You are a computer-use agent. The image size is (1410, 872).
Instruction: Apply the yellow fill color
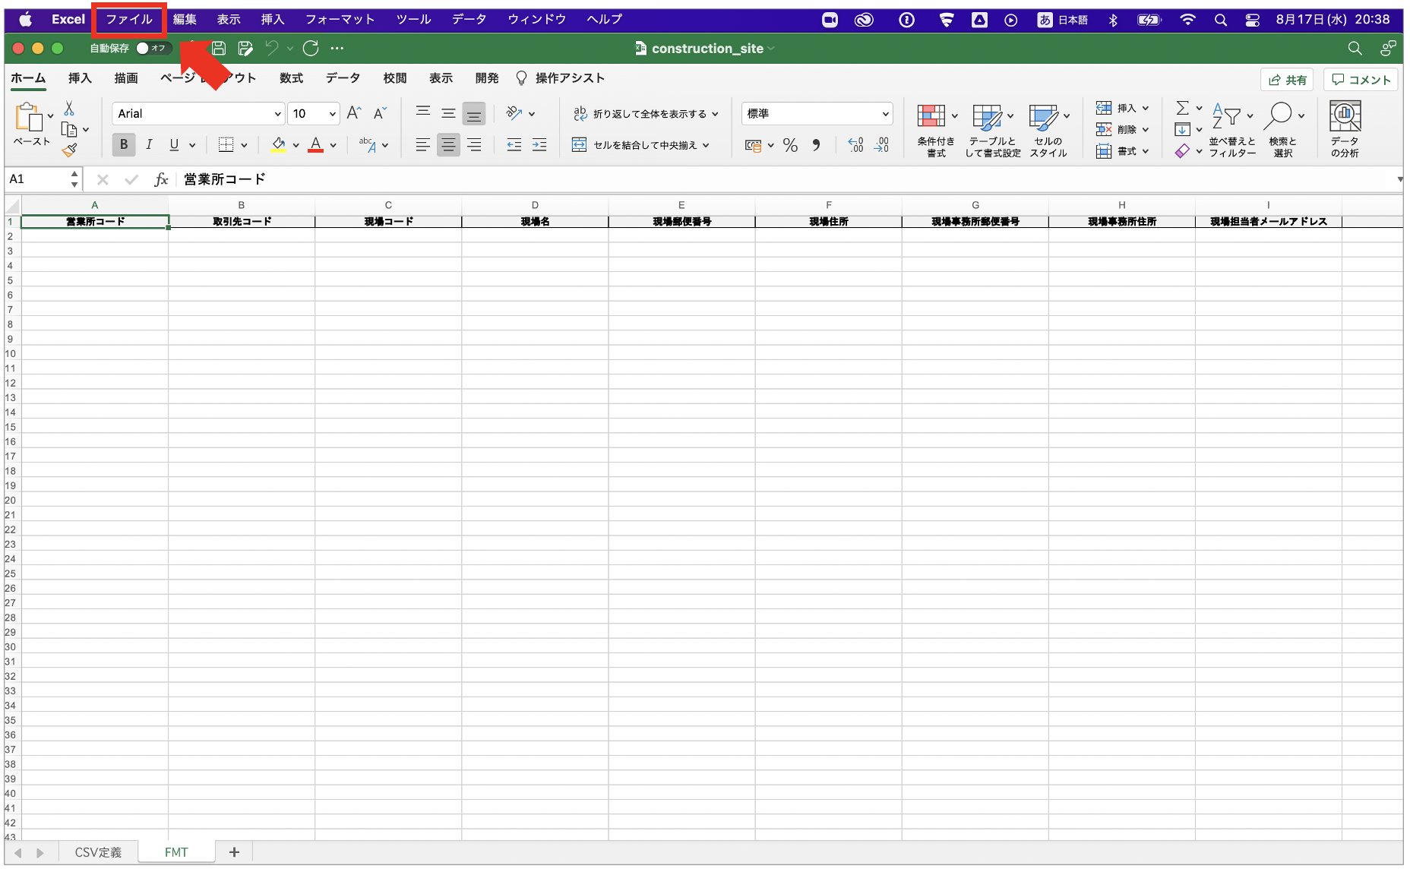point(278,144)
